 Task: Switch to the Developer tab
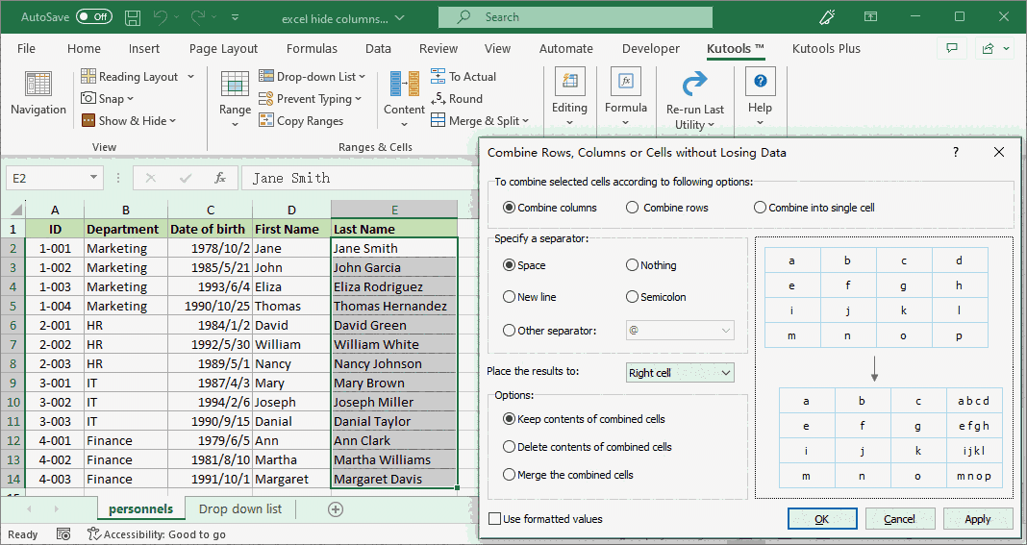pyautogui.click(x=651, y=48)
